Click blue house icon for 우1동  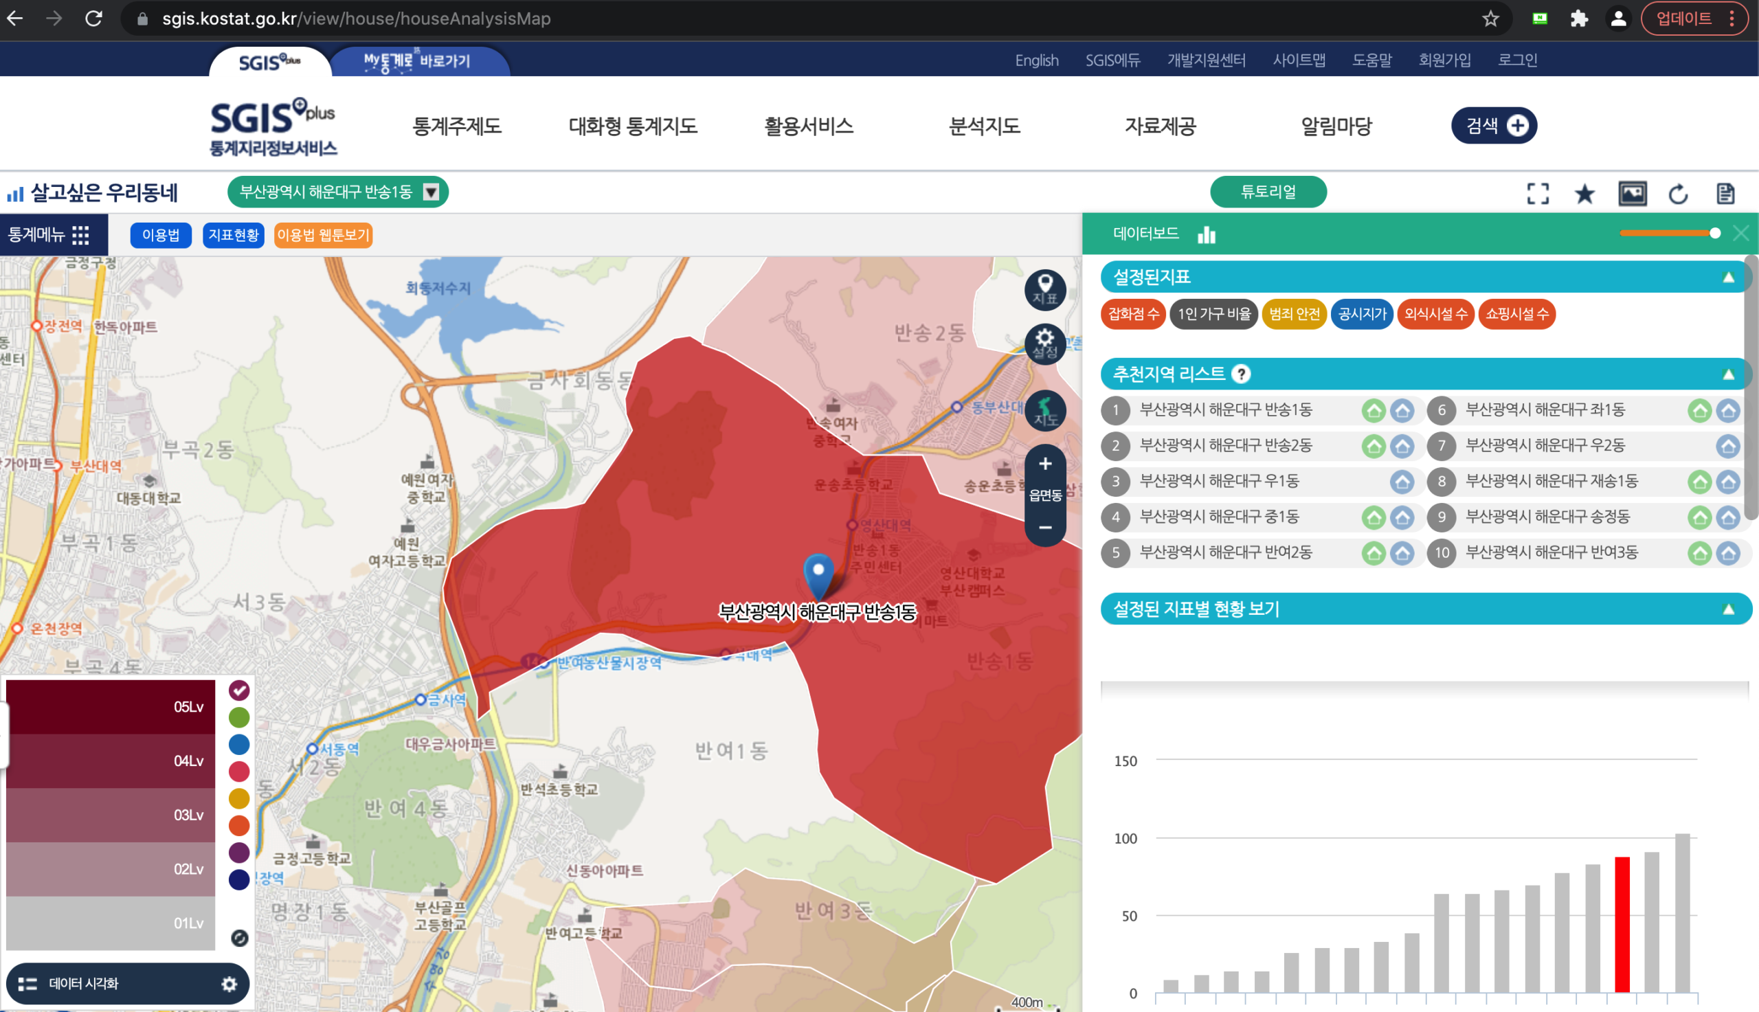pos(1402,482)
